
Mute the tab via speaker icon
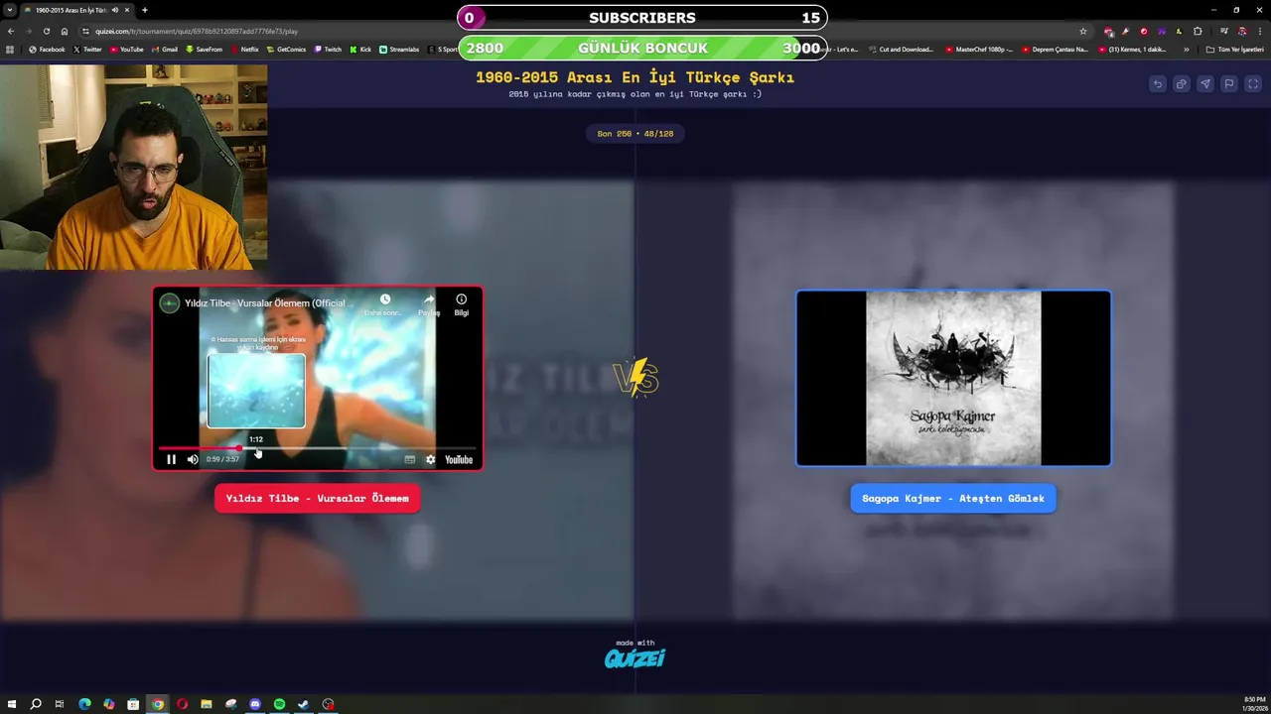pos(115,10)
